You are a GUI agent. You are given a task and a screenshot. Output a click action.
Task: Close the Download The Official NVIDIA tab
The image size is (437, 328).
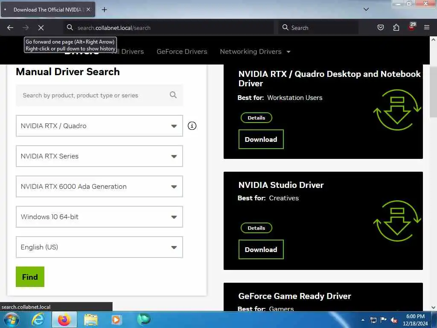tap(88, 9)
